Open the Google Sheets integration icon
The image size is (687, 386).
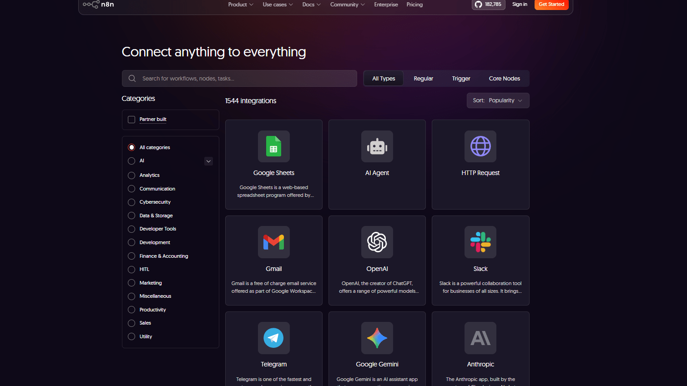click(x=273, y=146)
